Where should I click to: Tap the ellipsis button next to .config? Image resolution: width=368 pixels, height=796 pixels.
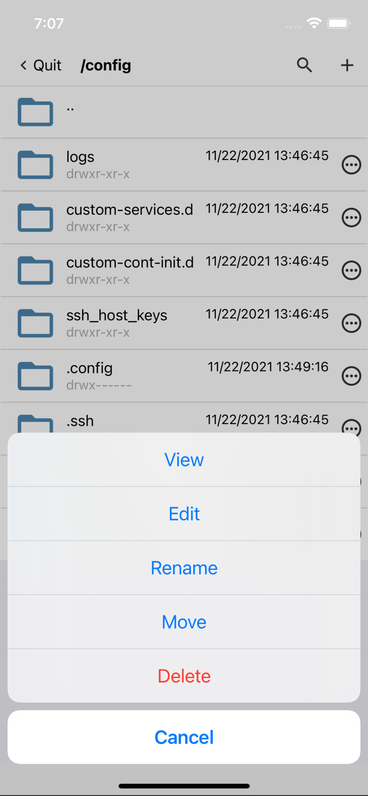pyautogui.click(x=351, y=376)
